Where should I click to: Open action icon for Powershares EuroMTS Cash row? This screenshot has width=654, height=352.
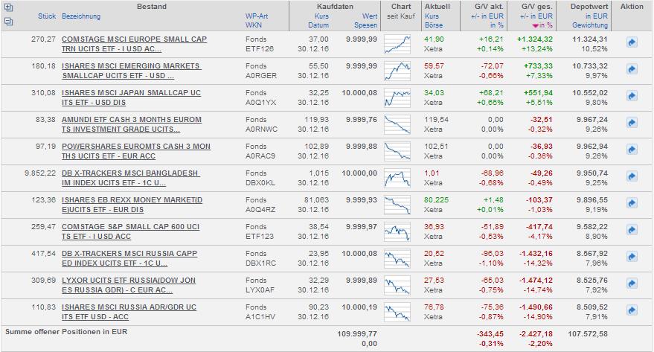(632, 150)
